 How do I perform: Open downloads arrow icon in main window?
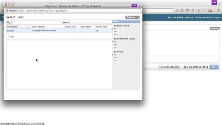(193, 10)
